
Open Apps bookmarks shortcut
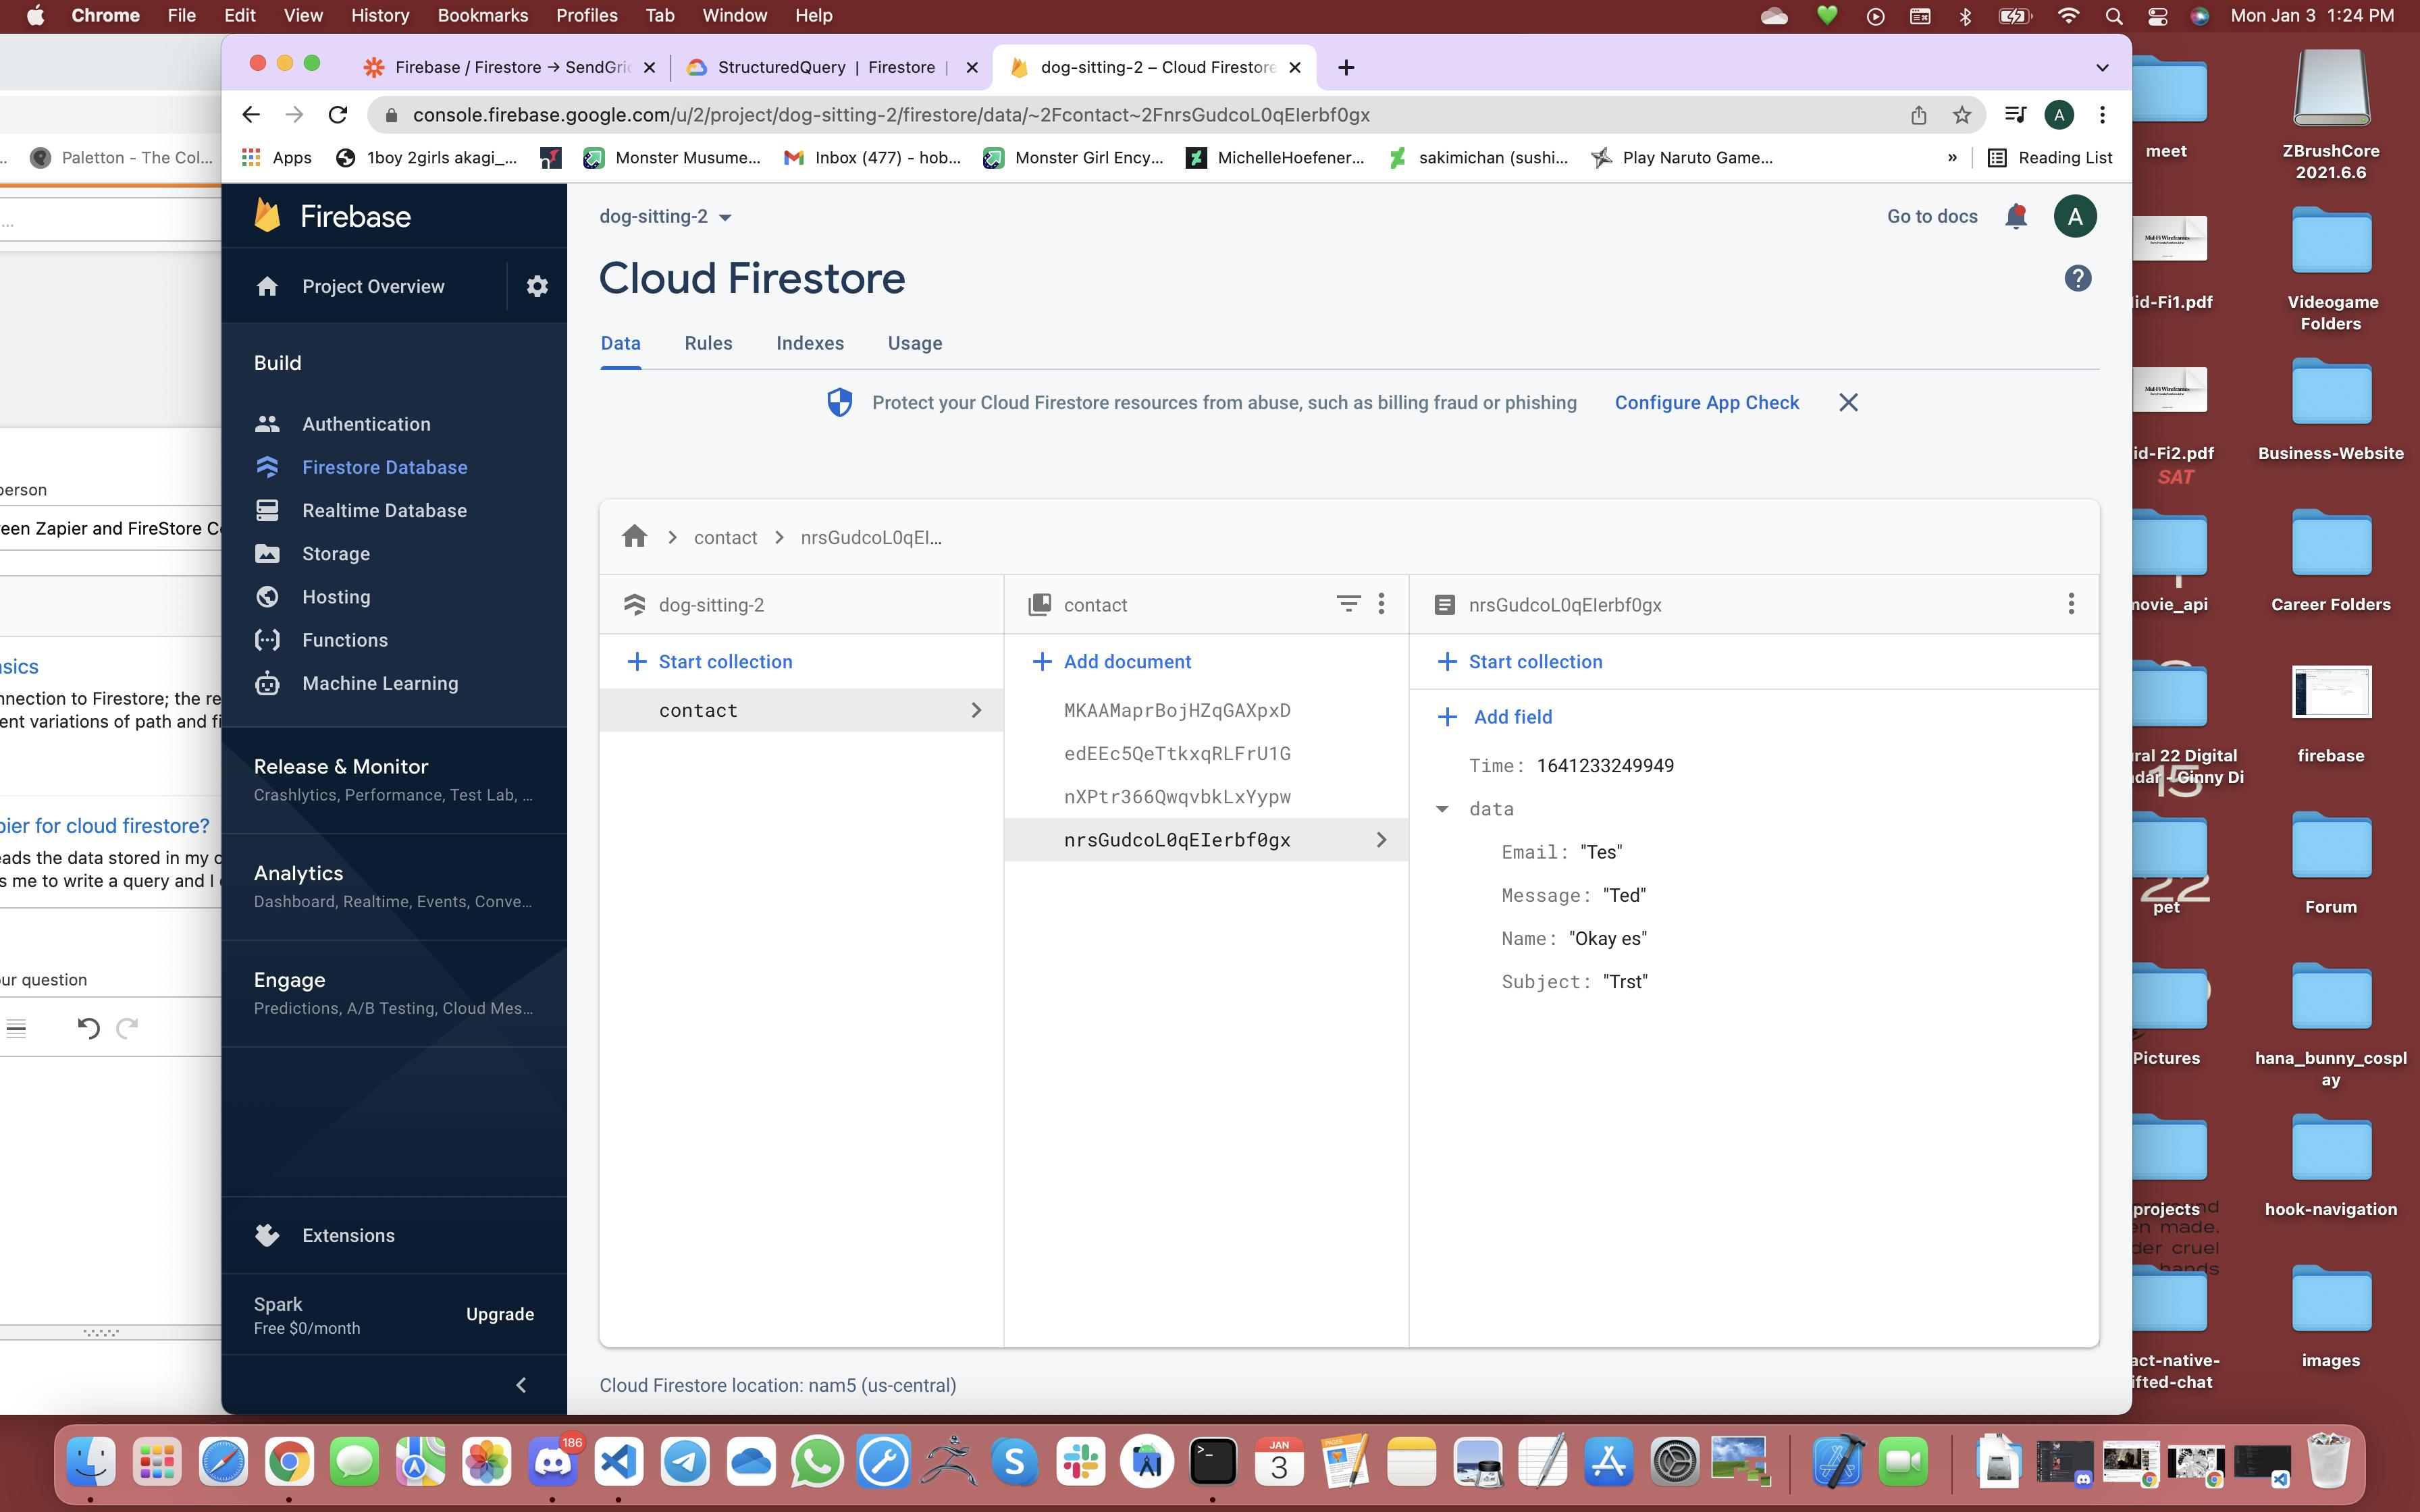coord(277,157)
